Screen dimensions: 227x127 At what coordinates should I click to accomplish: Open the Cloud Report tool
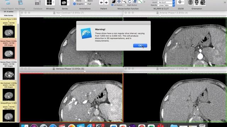coord(7,2)
